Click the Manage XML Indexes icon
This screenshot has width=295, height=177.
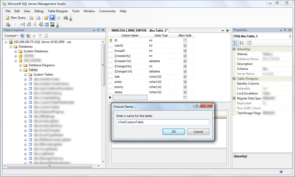(41, 24)
